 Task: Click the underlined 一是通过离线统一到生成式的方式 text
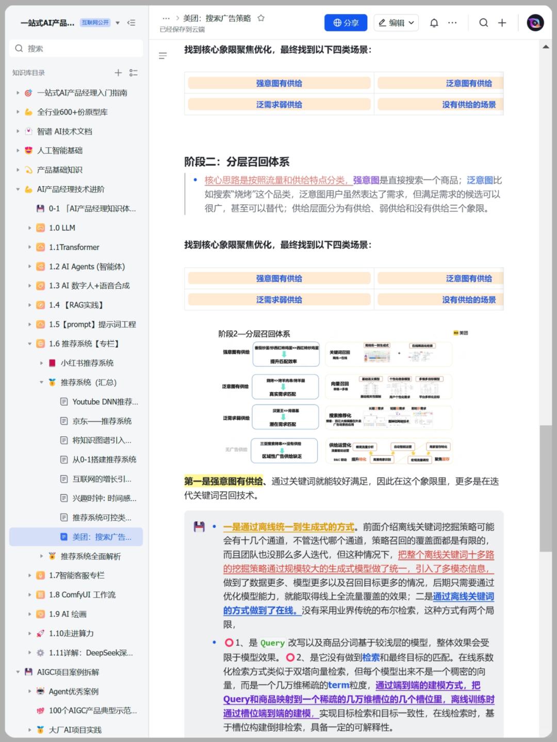coord(289,527)
